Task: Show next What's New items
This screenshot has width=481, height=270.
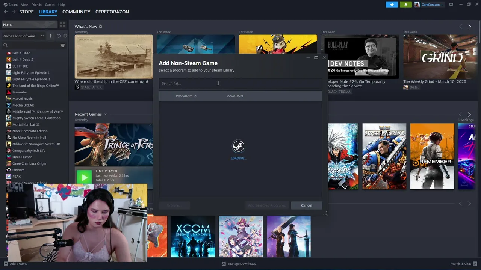Action: [469, 27]
